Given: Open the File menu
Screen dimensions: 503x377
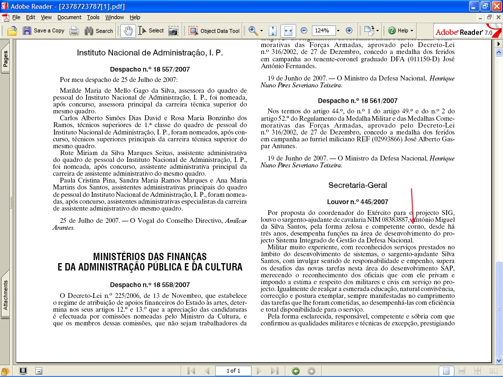Looking at the screenshot, I should tap(16, 17).
